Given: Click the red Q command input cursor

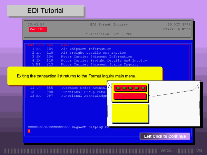Looking at the screenshot, I should click(x=29, y=131).
